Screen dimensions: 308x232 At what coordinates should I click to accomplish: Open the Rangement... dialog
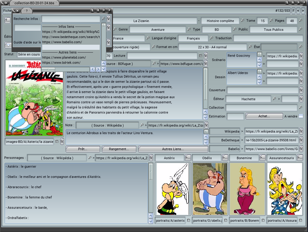(x=119, y=149)
